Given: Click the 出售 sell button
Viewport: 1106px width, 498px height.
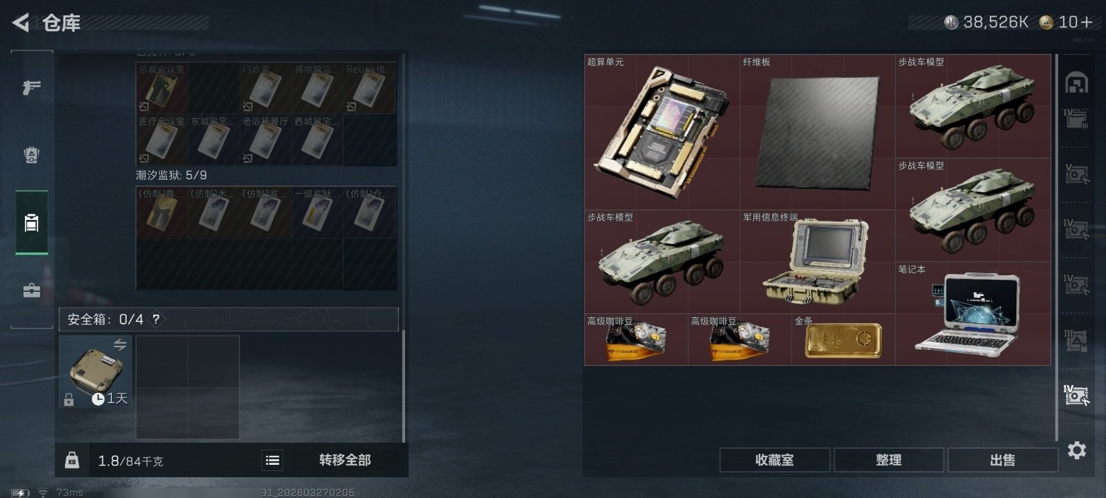Looking at the screenshot, I should pyautogui.click(x=1003, y=460).
